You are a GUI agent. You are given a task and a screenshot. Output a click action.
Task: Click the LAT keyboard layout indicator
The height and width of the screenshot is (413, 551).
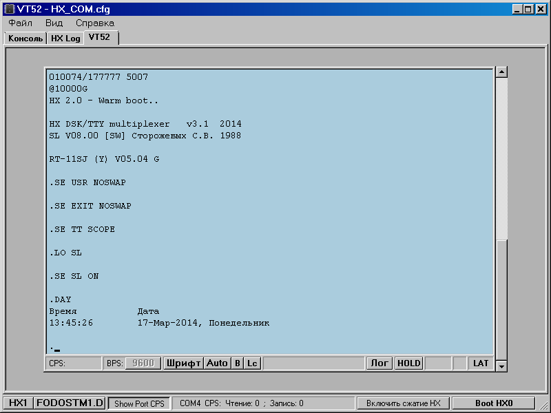click(481, 363)
